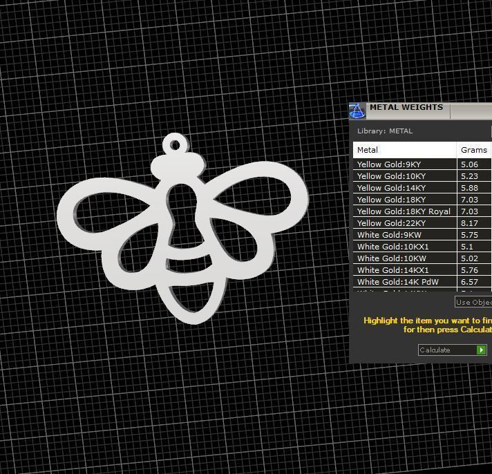The width and height of the screenshot is (492, 474).
Task: Click the 6.57 grams value
Action: pyautogui.click(x=469, y=282)
